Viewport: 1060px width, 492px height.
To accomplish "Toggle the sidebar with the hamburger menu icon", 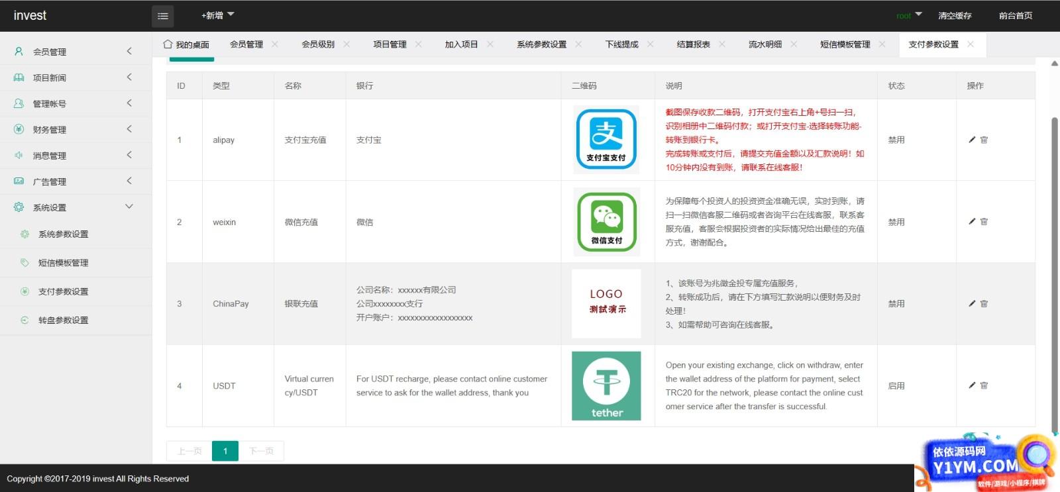I will [x=162, y=16].
